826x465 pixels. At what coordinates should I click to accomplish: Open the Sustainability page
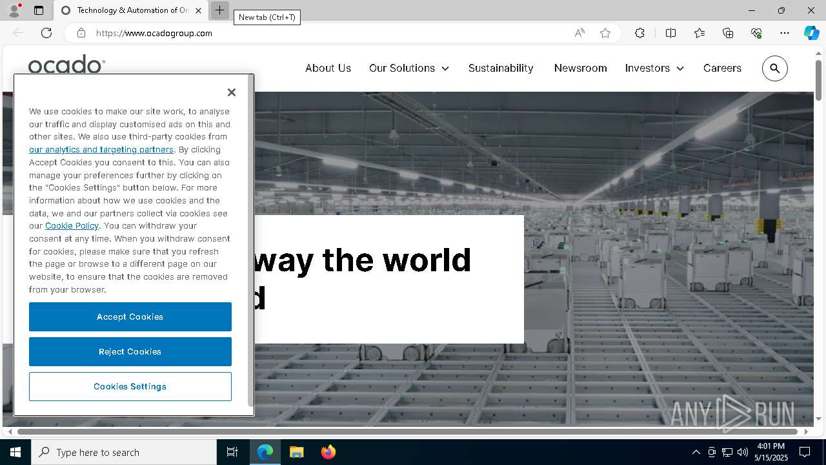click(x=501, y=68)
